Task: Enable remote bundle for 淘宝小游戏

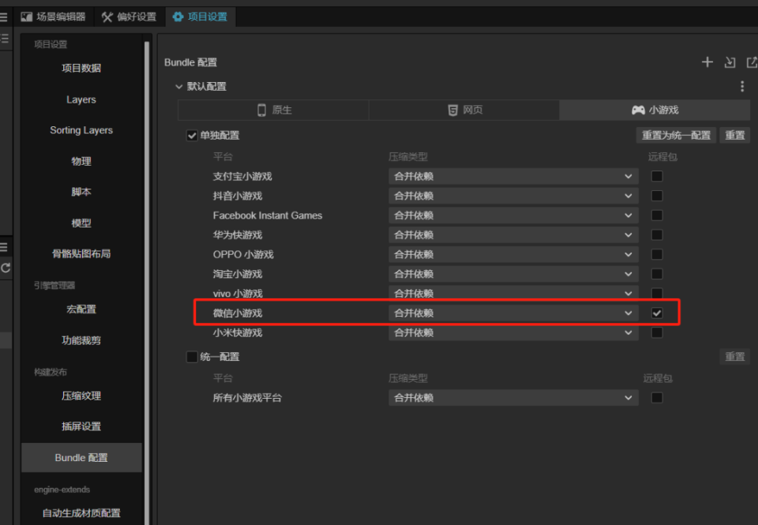Action: (x=656, y=274)
